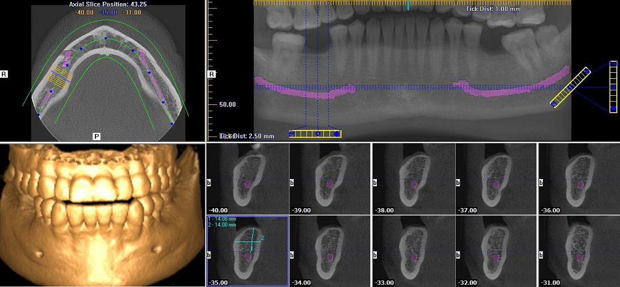Select the -32.00 cross-section slice thumbnail

[x=496, y=251]
